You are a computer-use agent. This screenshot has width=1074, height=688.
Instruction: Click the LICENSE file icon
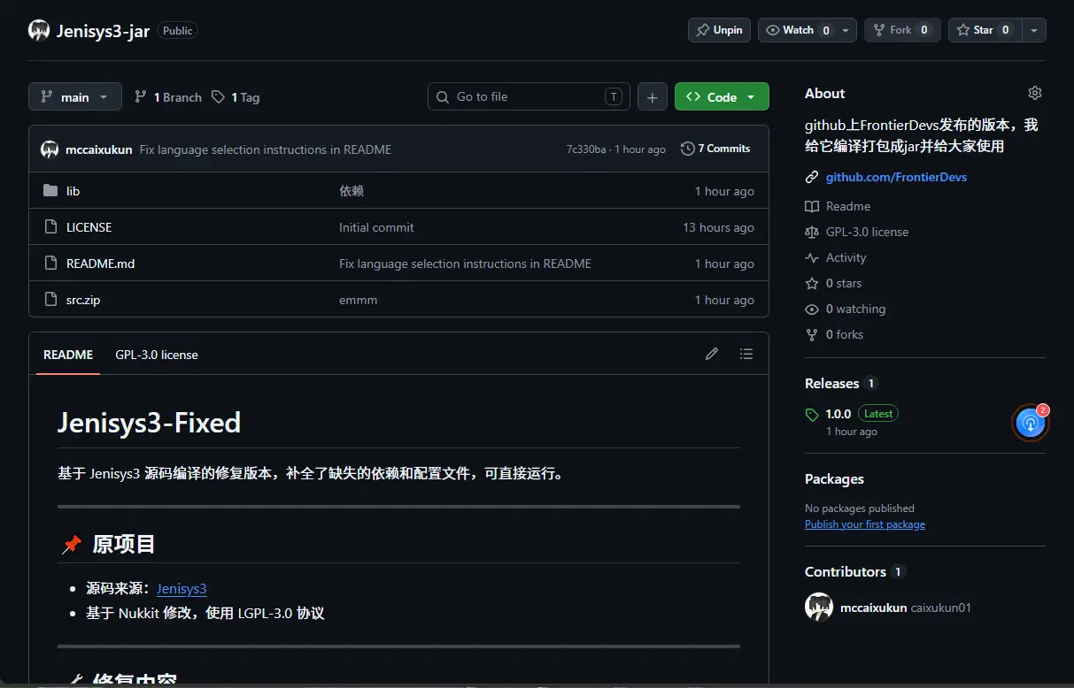pyautogui.click(x=50, y=227)
